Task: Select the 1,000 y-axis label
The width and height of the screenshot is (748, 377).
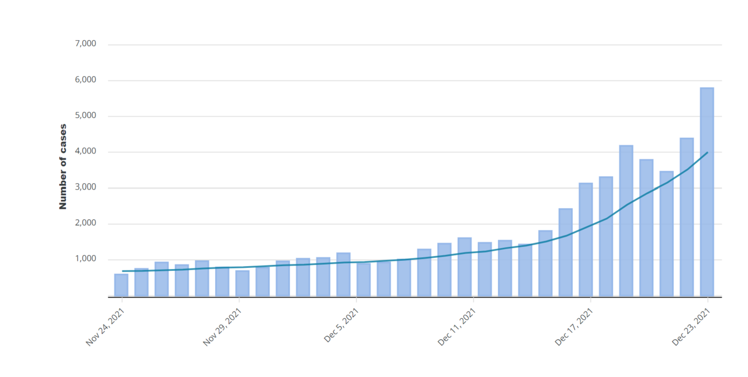Action: point(85,259)
